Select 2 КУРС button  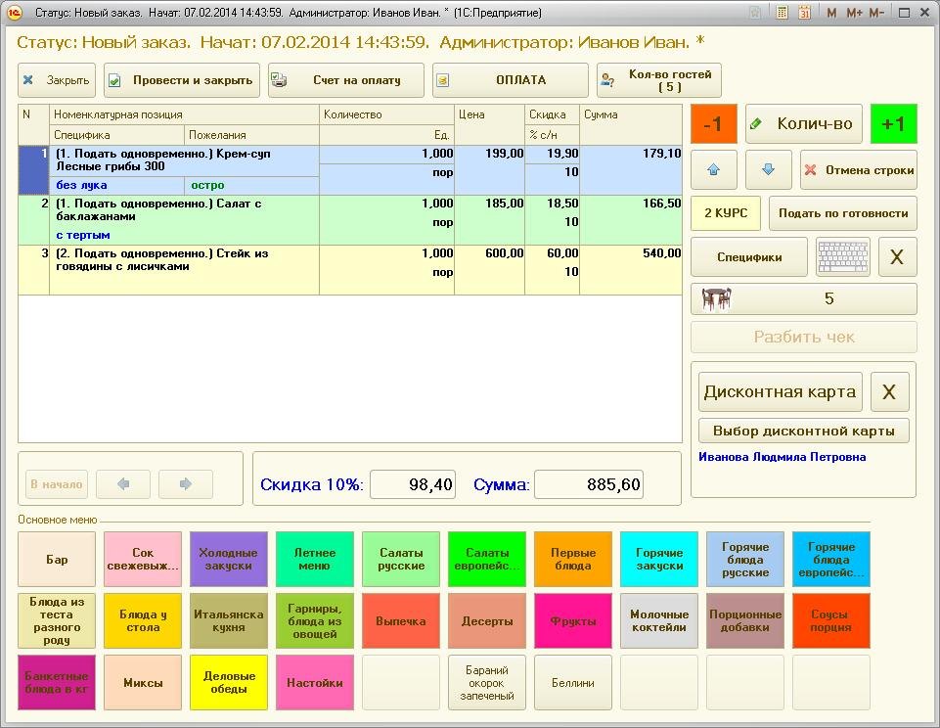pyautogui.click(x=726, y=213)
